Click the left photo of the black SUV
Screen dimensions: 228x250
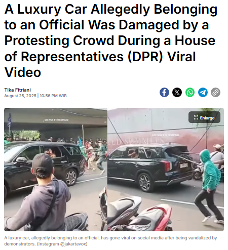click(56, 170)
